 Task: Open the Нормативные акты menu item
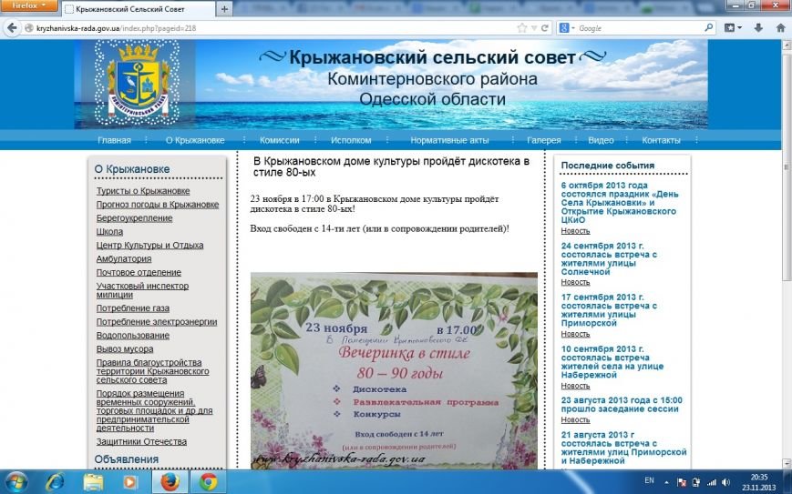449,140
